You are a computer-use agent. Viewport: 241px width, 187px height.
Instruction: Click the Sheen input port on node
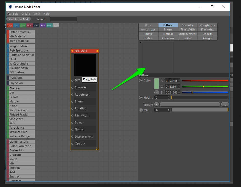(x=72, y=102)
